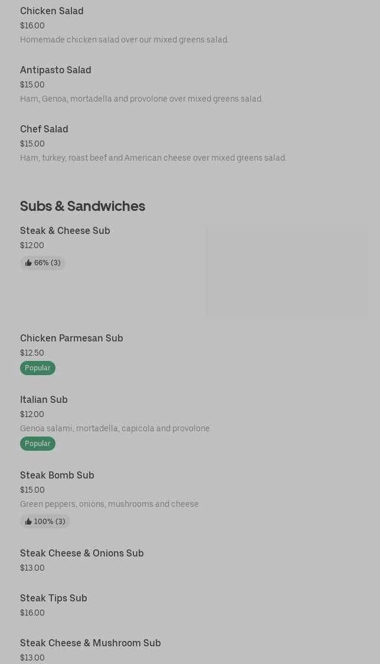Viewport: 380px width, 664px height.
Task: Choose the Chef Salad item
Action: pos(44,129)
